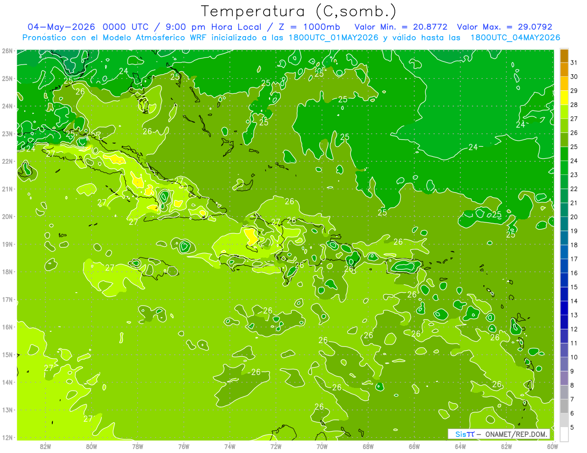This screenshot has height=453, width=587.
Task: Click the 82W longitude axis label
Action: tap(45, 446)
